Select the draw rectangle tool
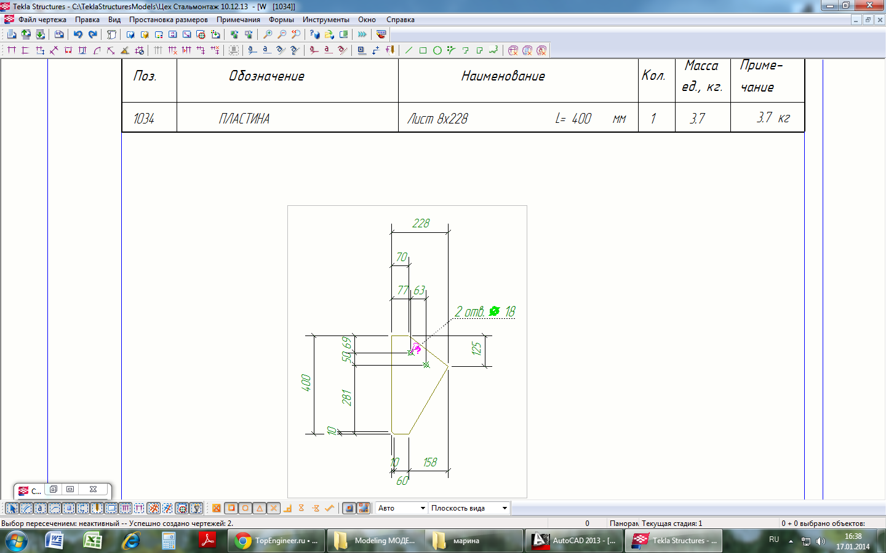 click(x=423, y=50)
